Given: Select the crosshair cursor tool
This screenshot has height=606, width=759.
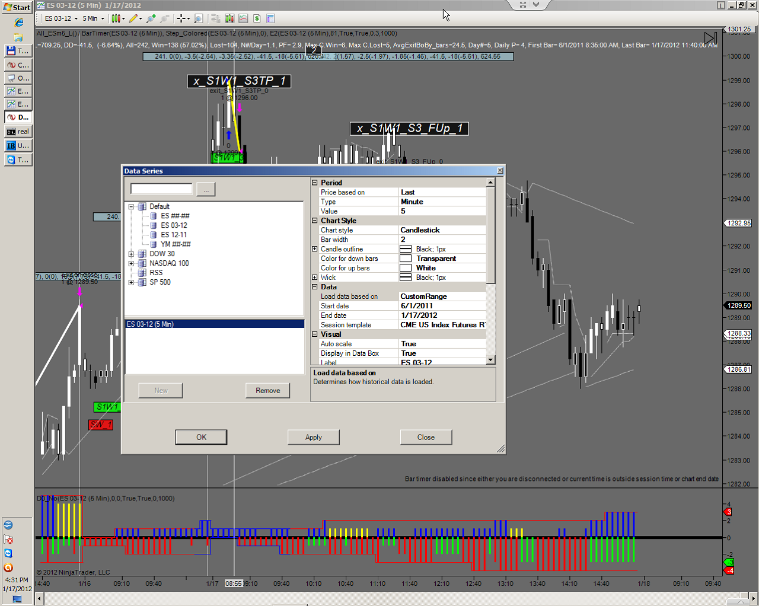Looking at the screenshot, I should click(x=181, y=18).
